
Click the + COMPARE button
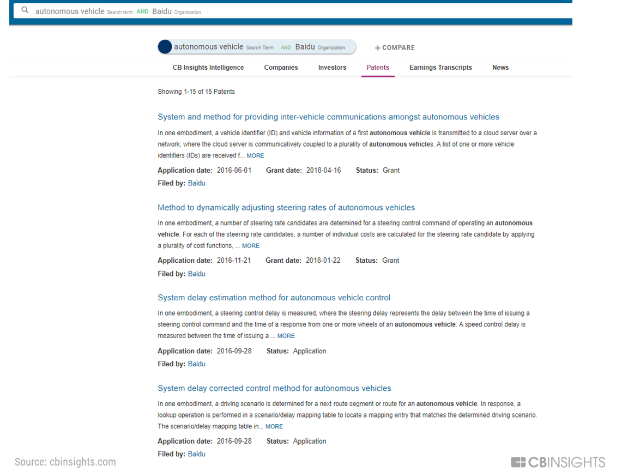tap(395, 47)
